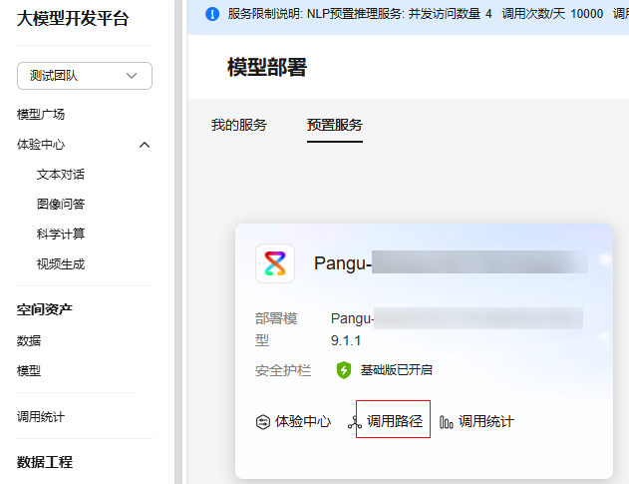
Task: Open 视频生成 in the sidebar
Action: click(61, 263)
